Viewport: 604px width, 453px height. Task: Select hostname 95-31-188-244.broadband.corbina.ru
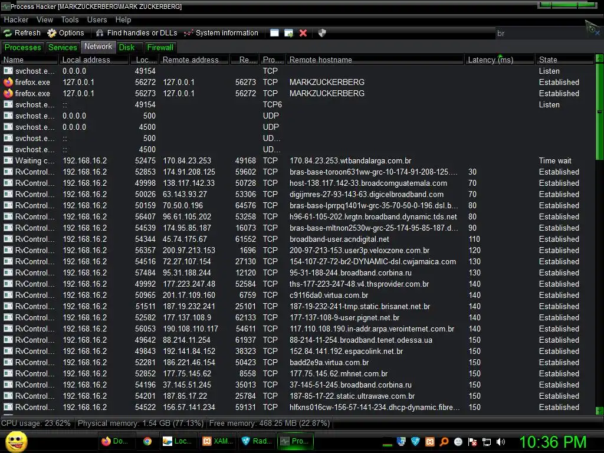point(350,273)
